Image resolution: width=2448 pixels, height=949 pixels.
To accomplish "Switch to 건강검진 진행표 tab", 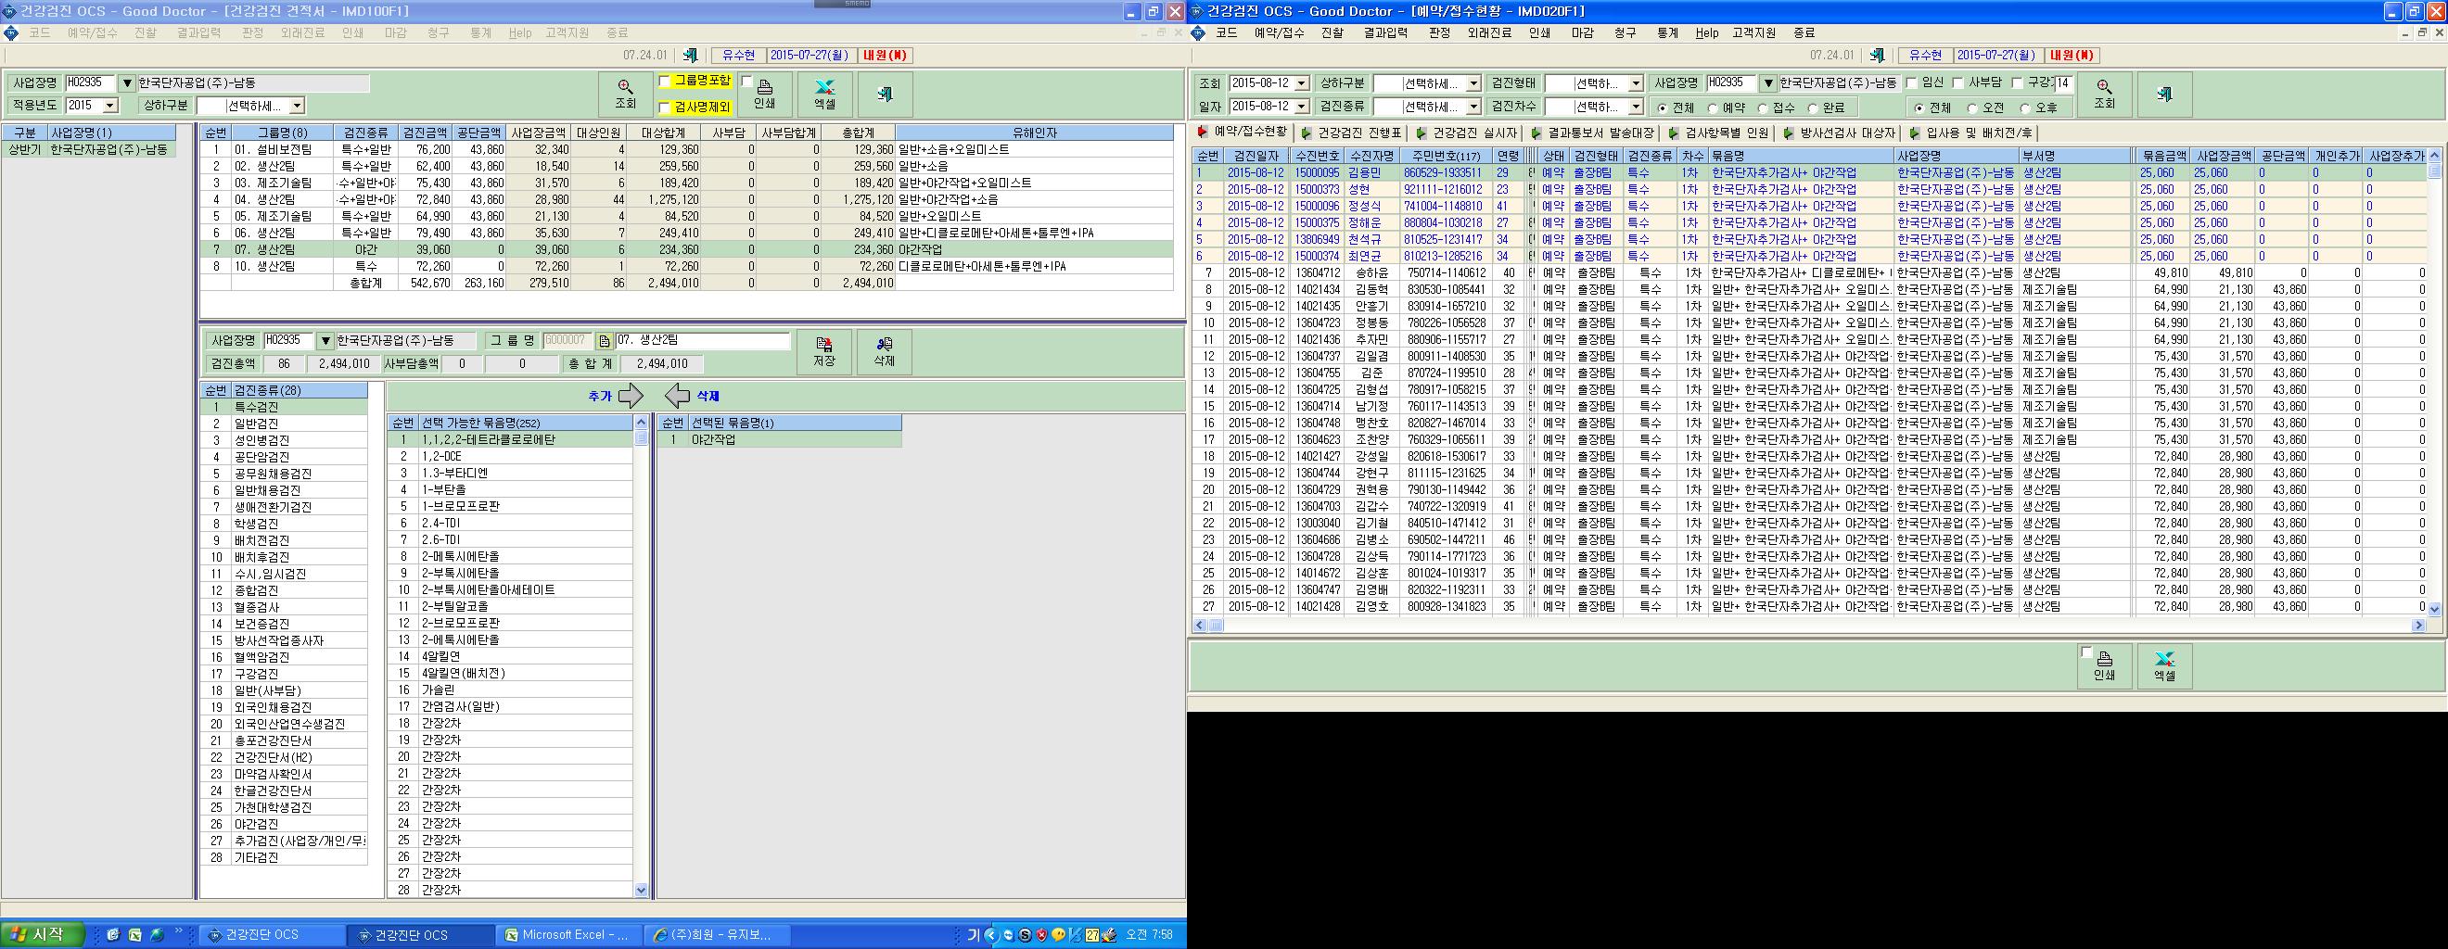I will tap(1350, 133).
